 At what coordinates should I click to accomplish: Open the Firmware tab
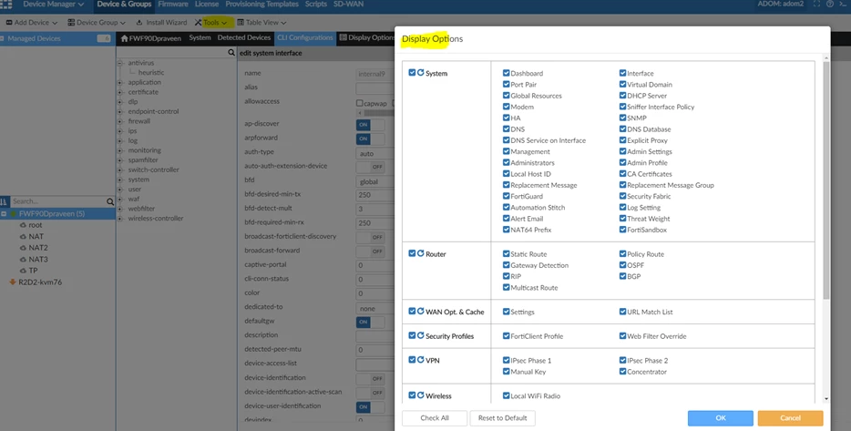pyautogui.click(x=173, y=4)
